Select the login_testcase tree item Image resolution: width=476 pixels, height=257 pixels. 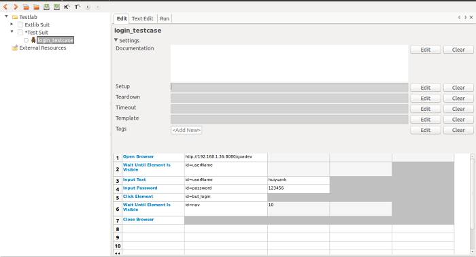tap(55, 40)
